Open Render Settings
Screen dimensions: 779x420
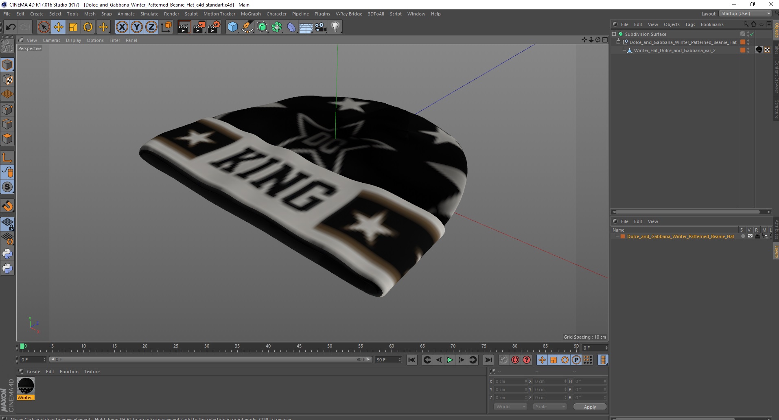click(214, 27)
